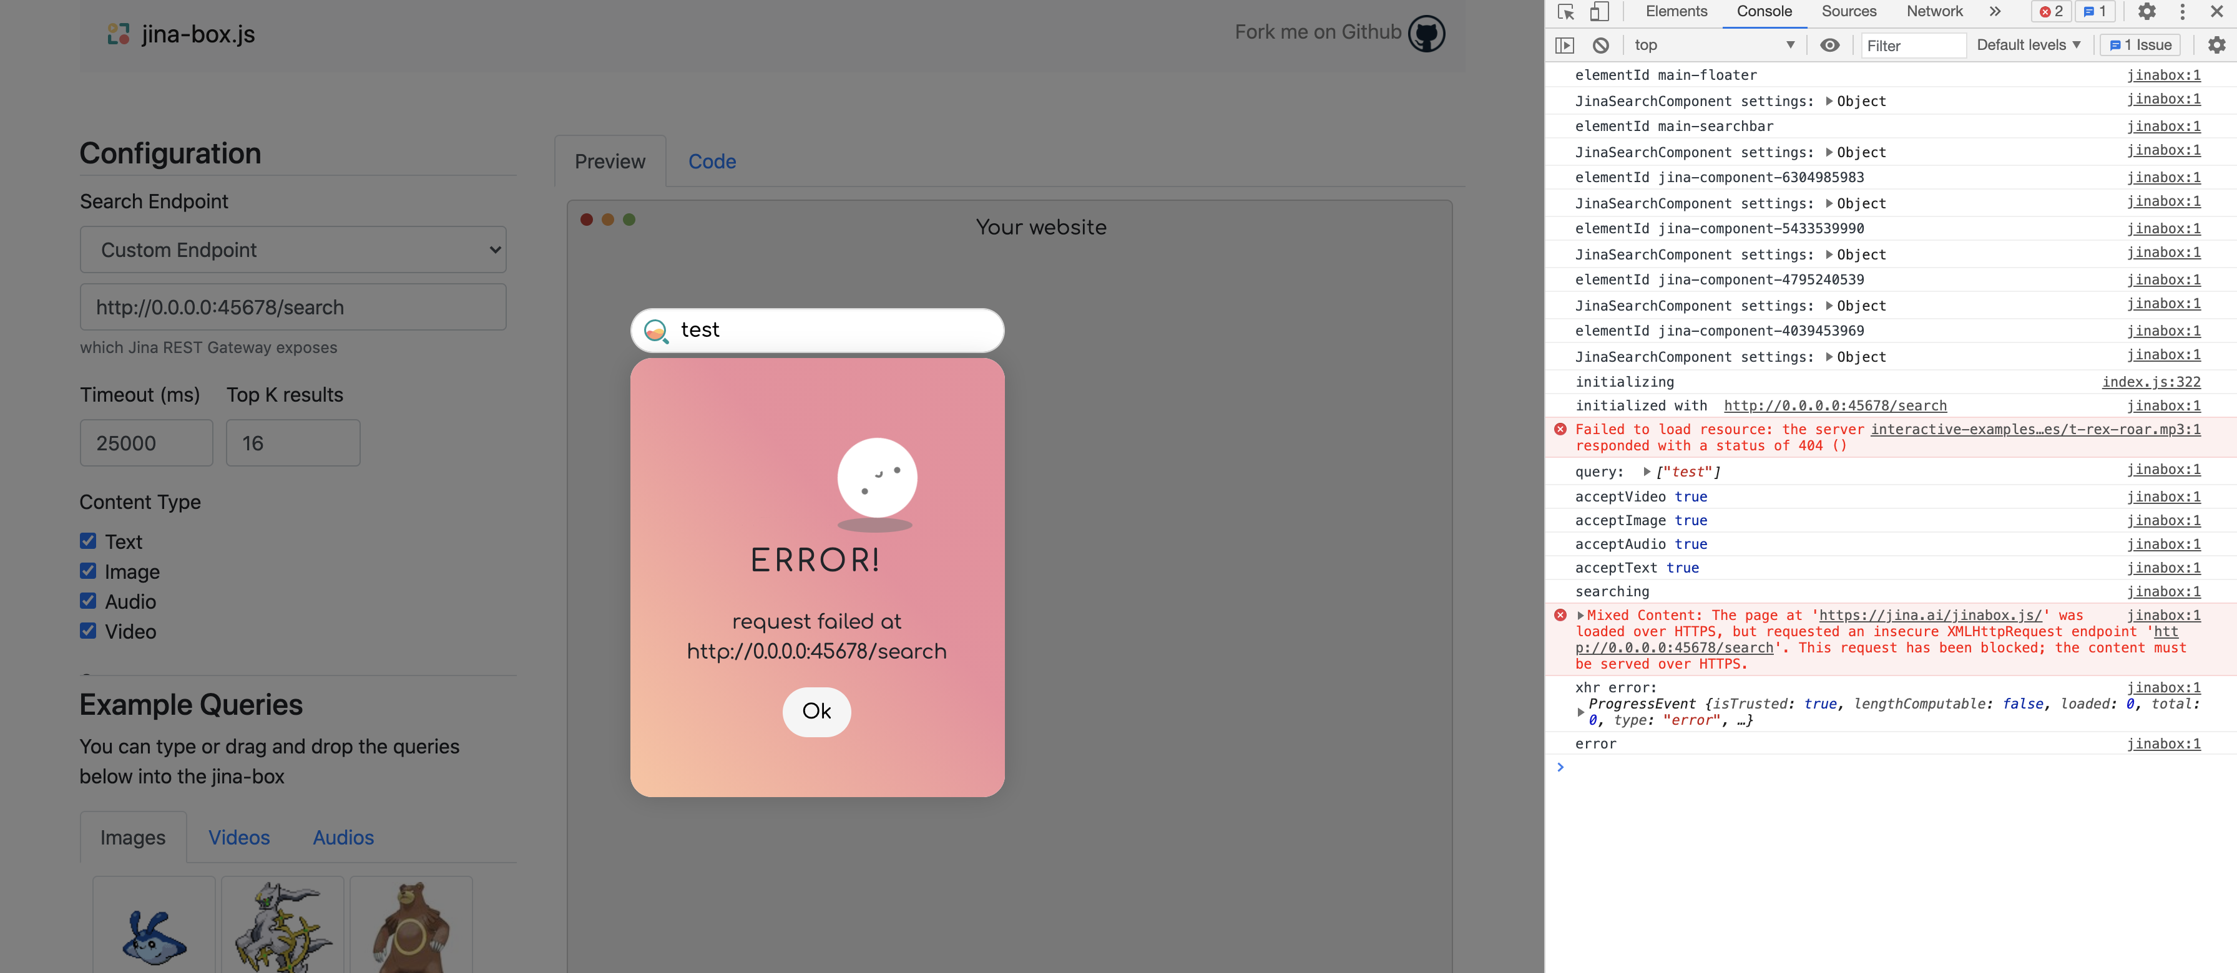Click the blue message count badge
The image size is (2237, 973).
coord(2095,11)
